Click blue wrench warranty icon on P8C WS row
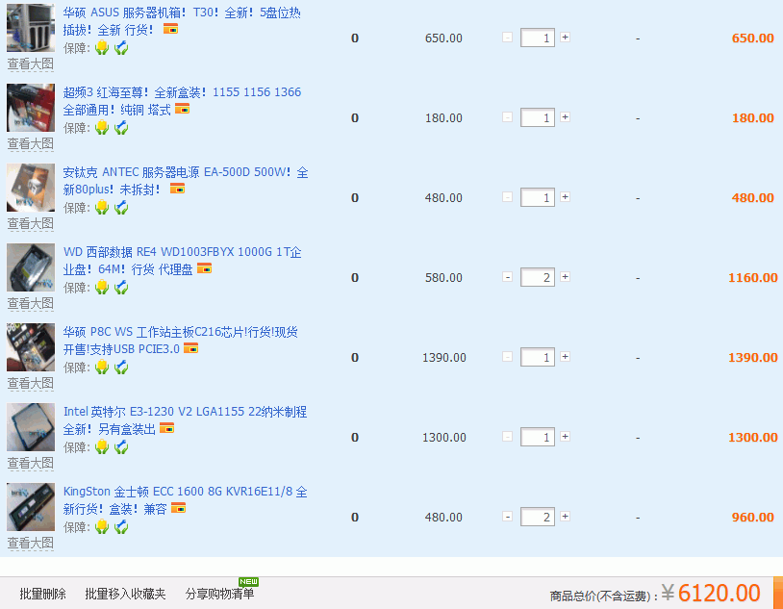This screenshot has height=609, width=783. [x=121, y=368]
